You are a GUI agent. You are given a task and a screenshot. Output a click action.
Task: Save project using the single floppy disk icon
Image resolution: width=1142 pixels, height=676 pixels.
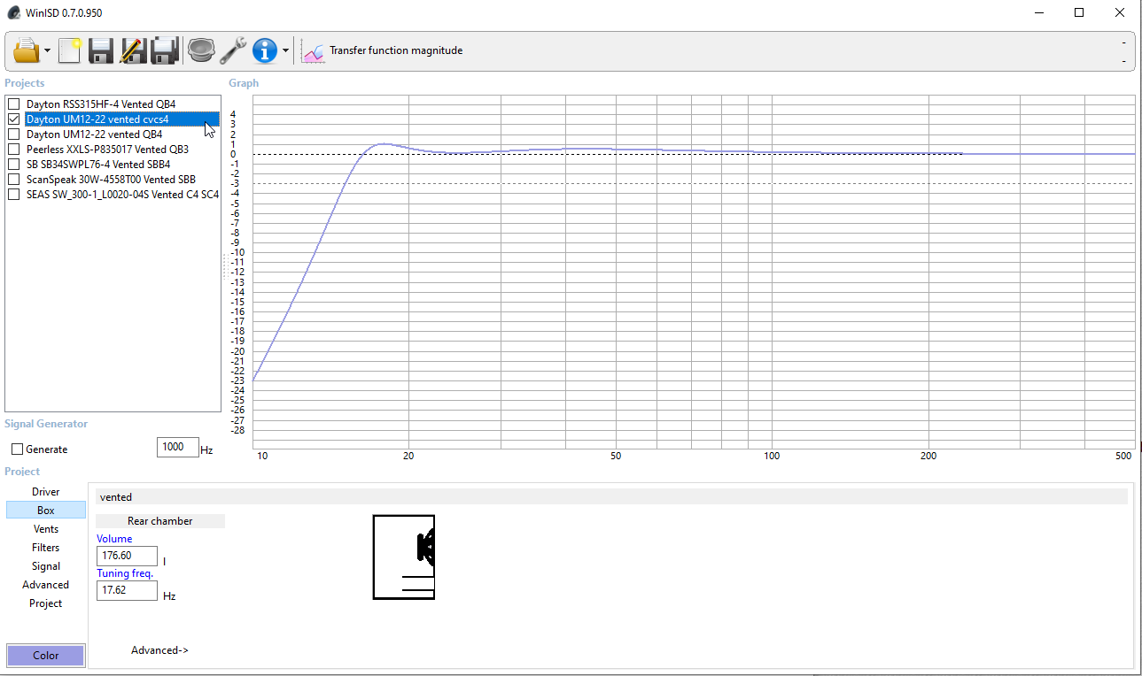click(x=100, y=50)
